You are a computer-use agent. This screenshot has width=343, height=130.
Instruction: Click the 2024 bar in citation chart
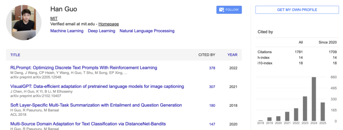point(314,99)
